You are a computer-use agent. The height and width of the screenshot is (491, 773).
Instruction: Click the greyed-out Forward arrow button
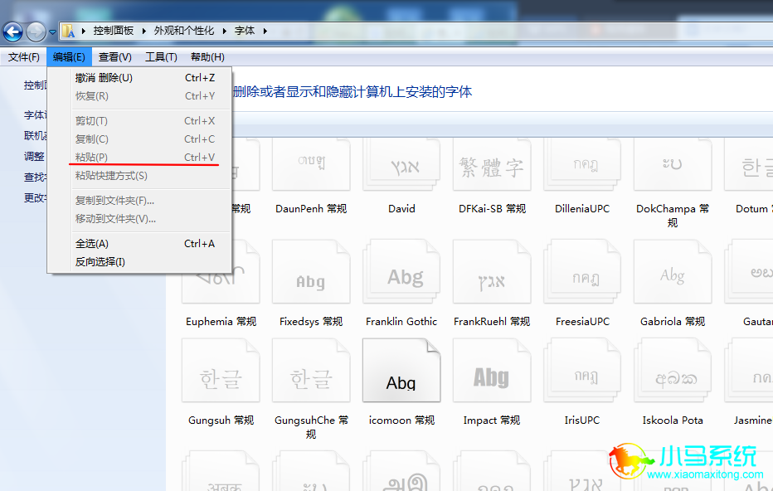[x=36, y=32]
